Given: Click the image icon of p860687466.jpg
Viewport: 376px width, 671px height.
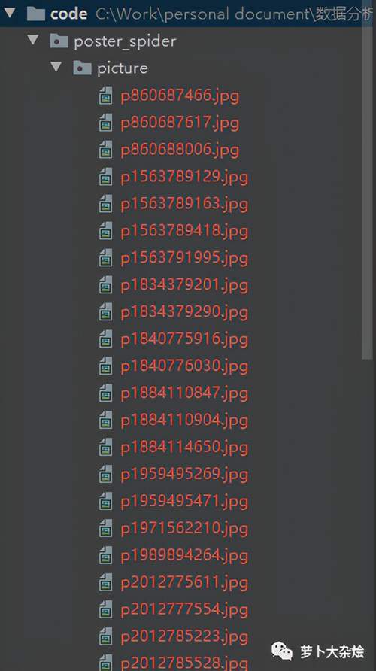Looking at the screenshot, I should point(106,95).
